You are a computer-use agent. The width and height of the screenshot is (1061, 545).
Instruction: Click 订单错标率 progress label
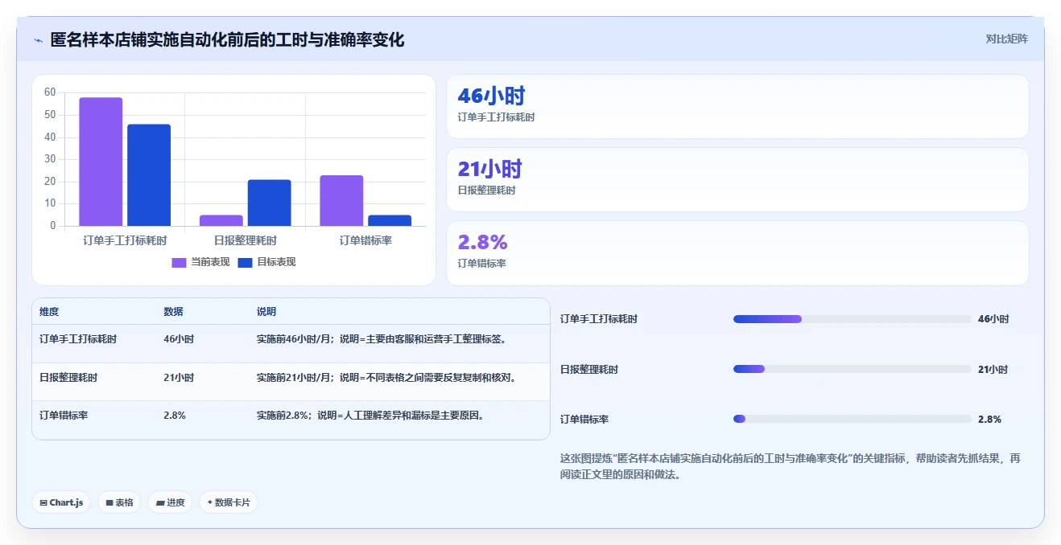click(584, 420)
